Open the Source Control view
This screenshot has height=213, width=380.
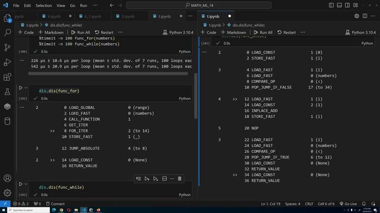[7, 47]
